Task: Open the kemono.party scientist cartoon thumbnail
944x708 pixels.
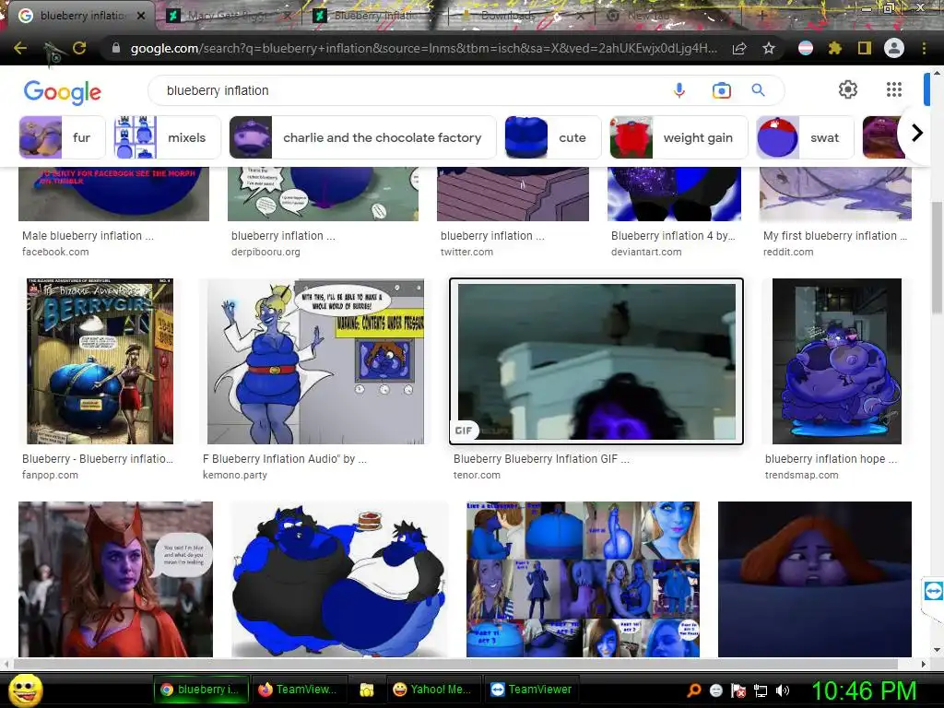Action: coord(315,361)
